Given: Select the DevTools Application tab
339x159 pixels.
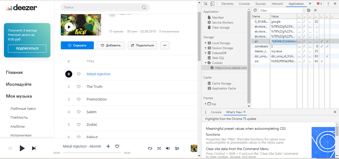Looking at the screenshot, I should (296, 4).
